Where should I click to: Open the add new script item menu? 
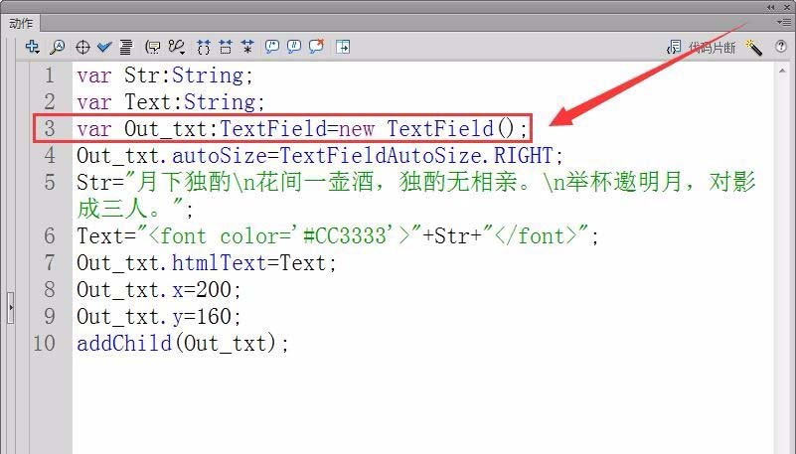click(x=32, y=47)
